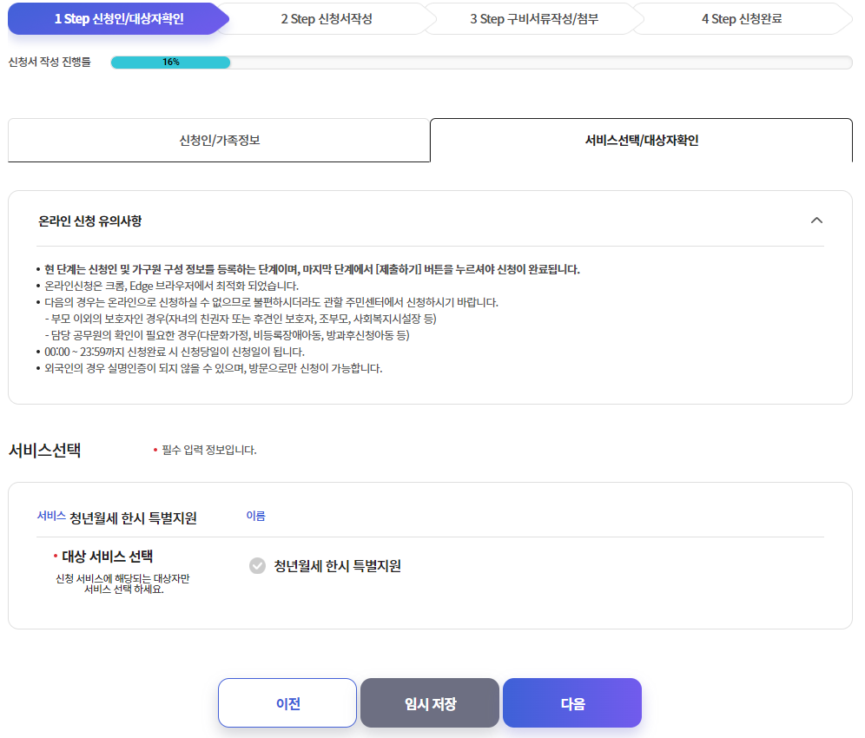Image resolution: width=865 pixels, height=738 pixels.
Task: Collapse the 온라인 신청 유의사항 section chevron
Action: 816,221
